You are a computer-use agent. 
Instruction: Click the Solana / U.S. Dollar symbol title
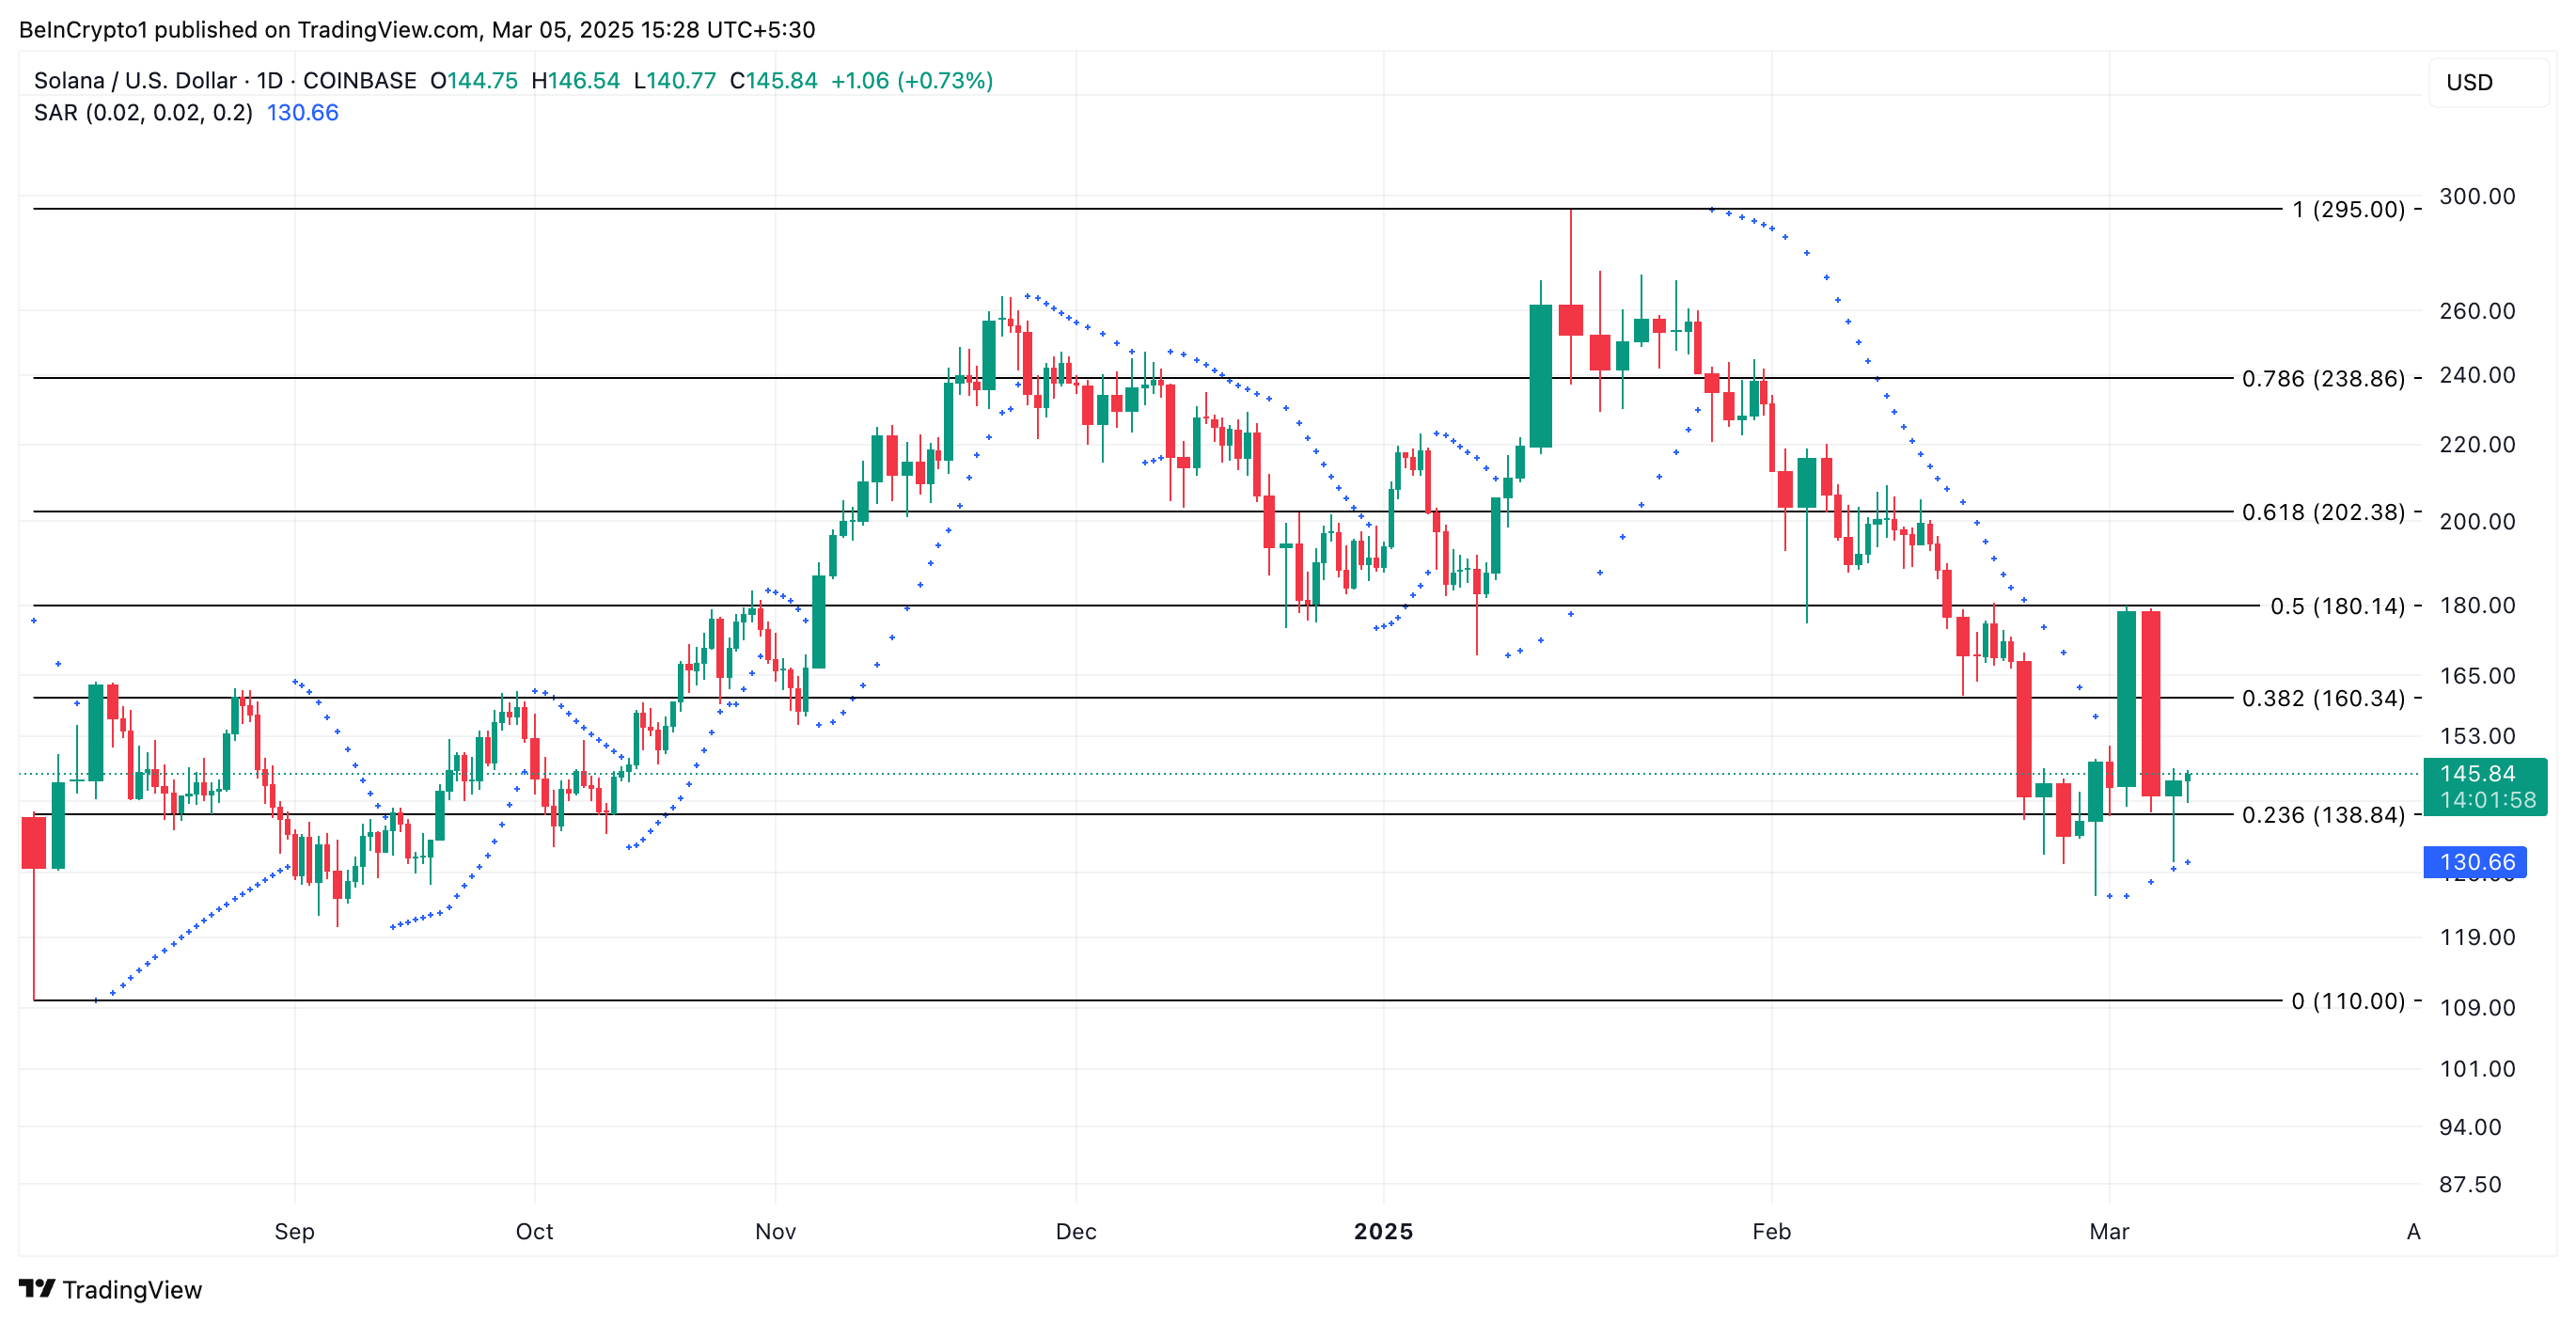coord(135,80)
